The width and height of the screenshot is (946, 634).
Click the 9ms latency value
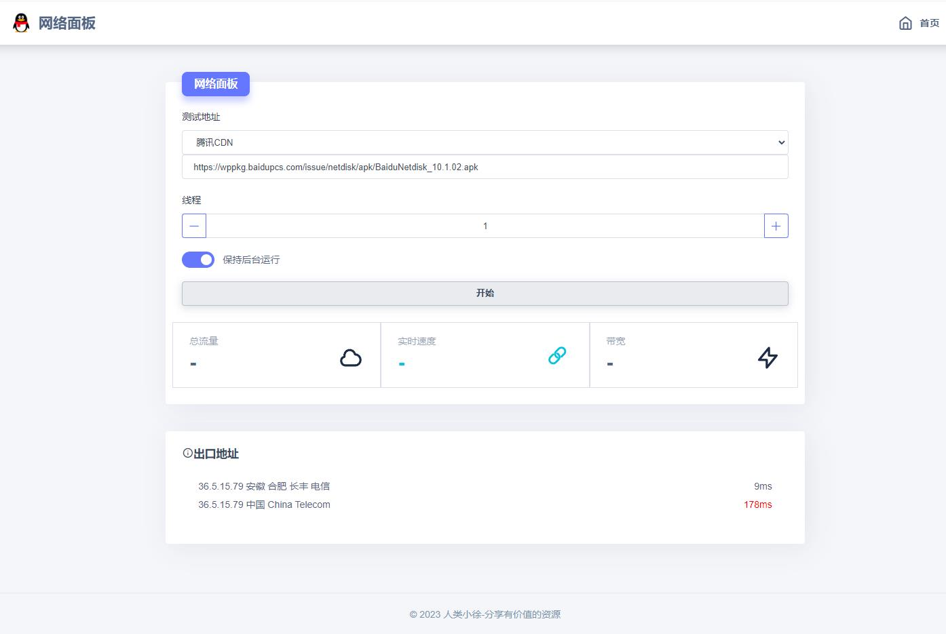point(763,486)
